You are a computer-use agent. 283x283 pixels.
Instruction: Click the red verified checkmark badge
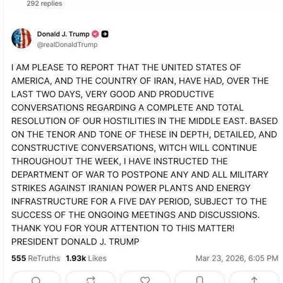(x=94, y=34)
